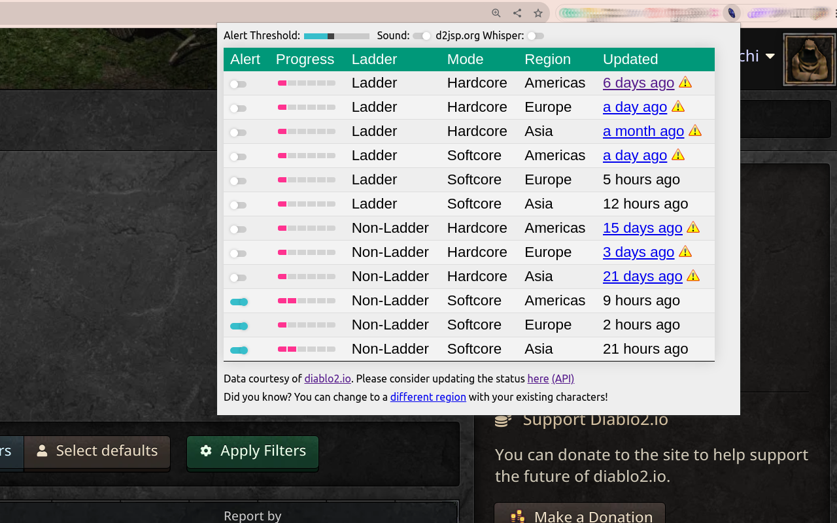Click the browser share icon

[x=517, y=12]
